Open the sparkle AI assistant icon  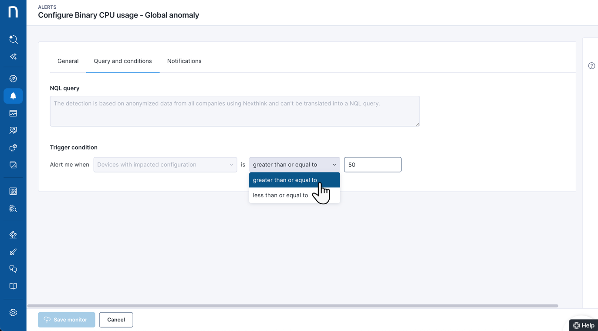coord(13,57)
